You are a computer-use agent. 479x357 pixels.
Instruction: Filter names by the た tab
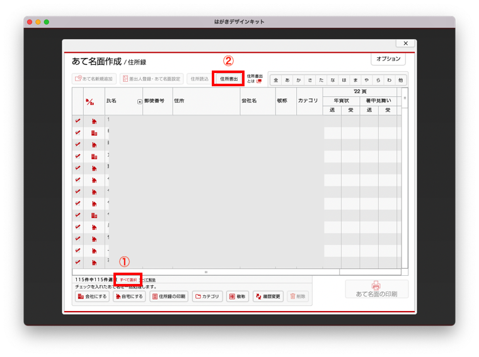point(321,80)
